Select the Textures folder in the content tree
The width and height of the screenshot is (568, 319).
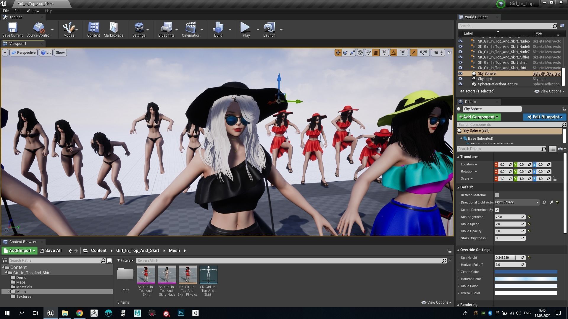click(24, 296)
